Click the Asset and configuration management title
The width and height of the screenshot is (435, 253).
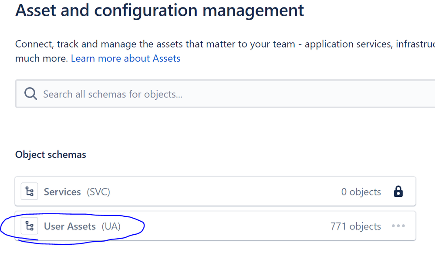[x=159, y=10]
